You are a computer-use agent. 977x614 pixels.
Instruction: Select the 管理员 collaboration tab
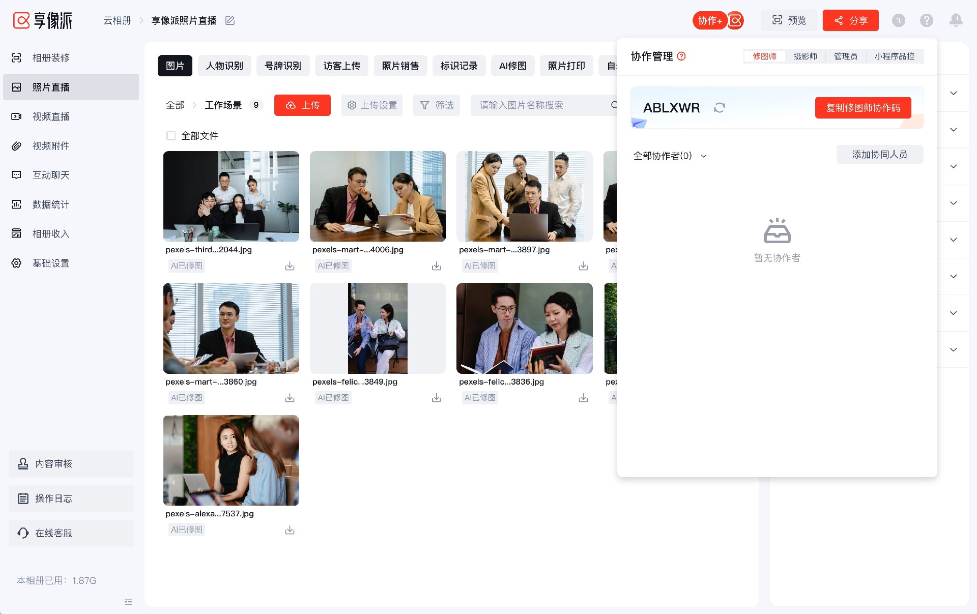[x=845, y=56]
